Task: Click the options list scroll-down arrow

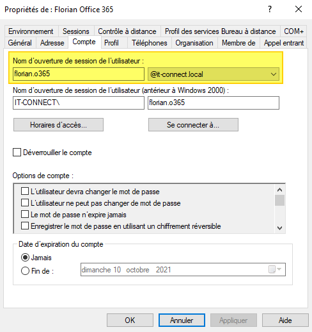Action: pyautogui.click(x=280, y=228)
